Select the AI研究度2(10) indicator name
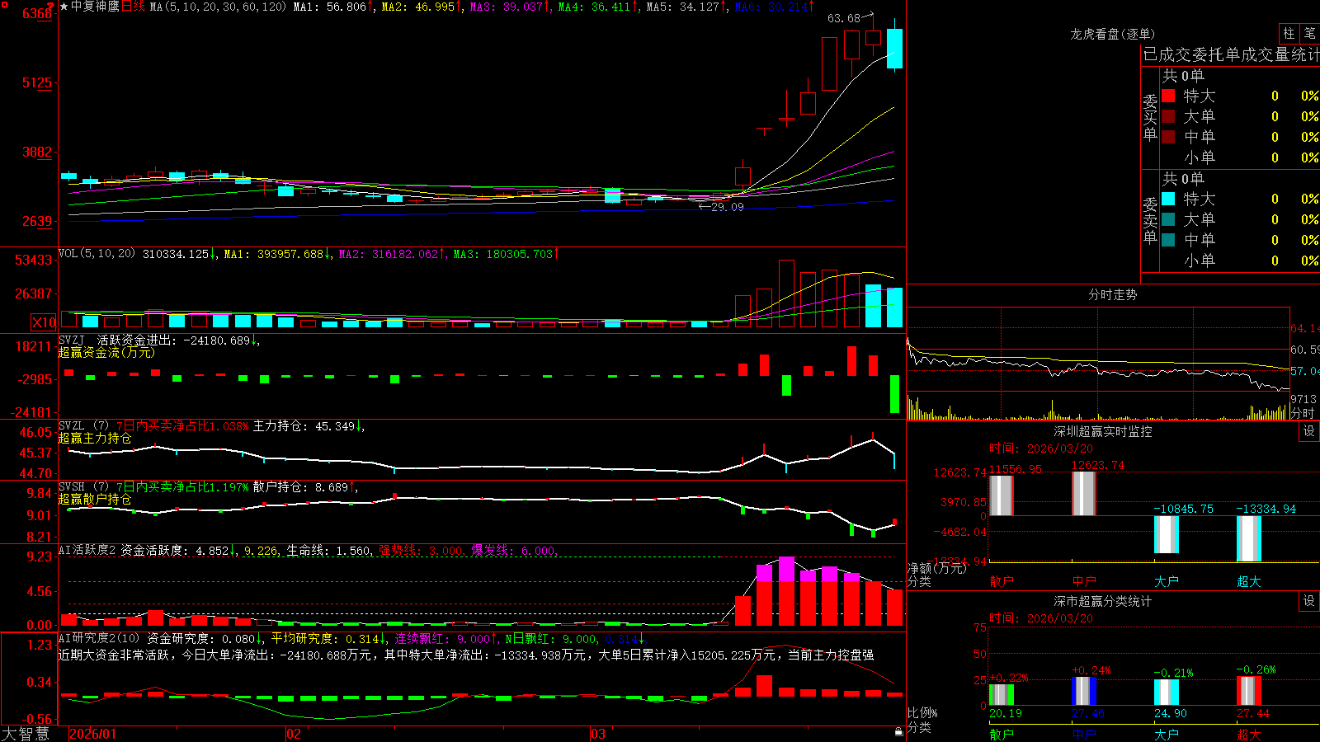The image size is (1320, 742). tap(99, 638)
